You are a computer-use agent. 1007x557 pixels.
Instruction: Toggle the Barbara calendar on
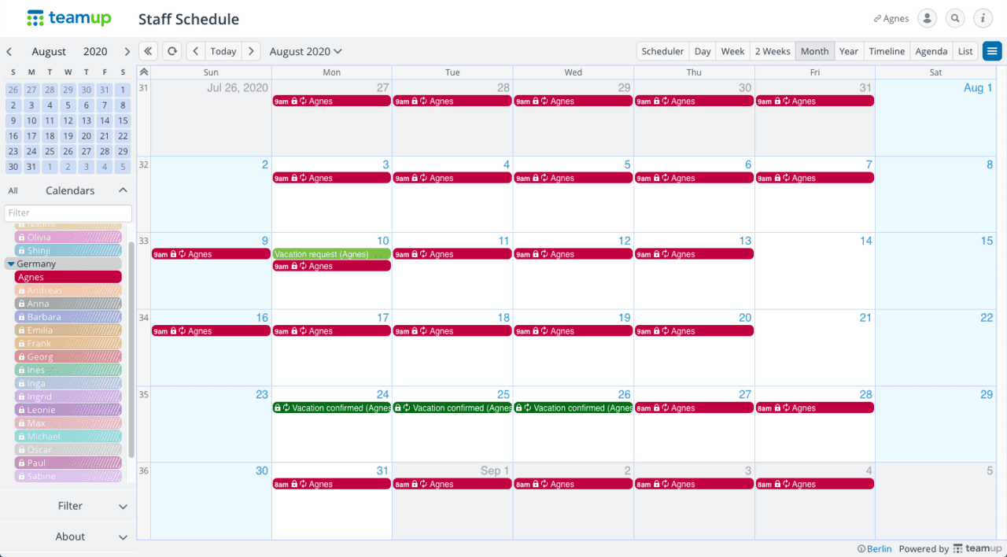tap(67, 316)
